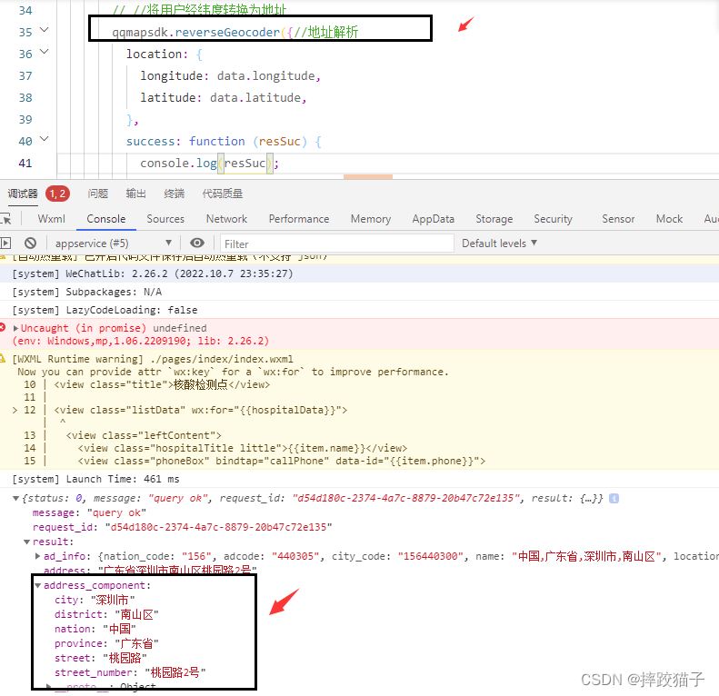Switch to the Network tab

(226, 219)
